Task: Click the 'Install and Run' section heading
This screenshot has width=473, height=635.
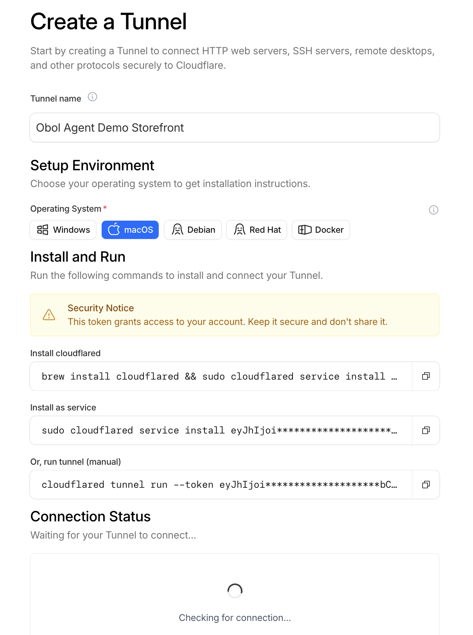Action: (x=78, y=257)
